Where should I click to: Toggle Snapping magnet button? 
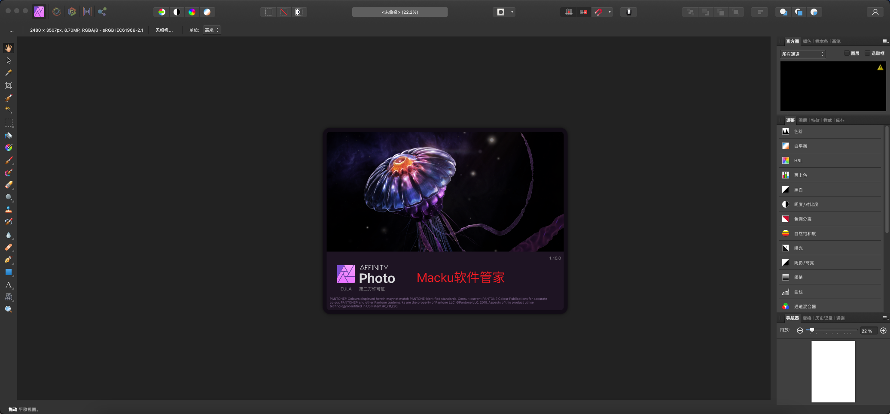[x=598, y=12]
